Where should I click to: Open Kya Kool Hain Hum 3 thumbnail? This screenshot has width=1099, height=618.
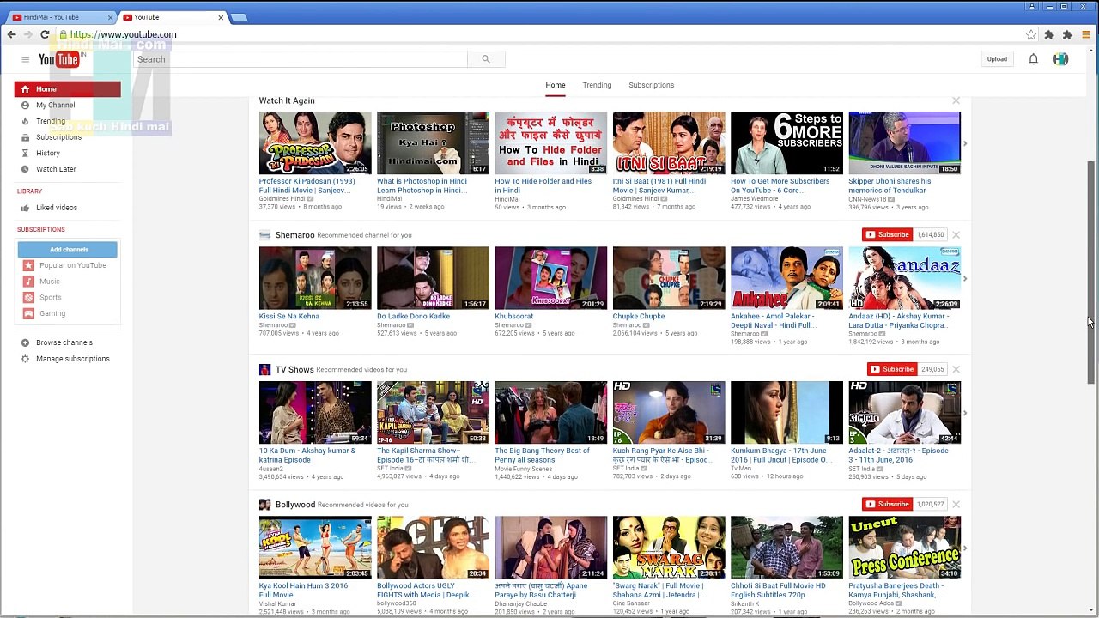pyautogui.click(x=315, y=548)
